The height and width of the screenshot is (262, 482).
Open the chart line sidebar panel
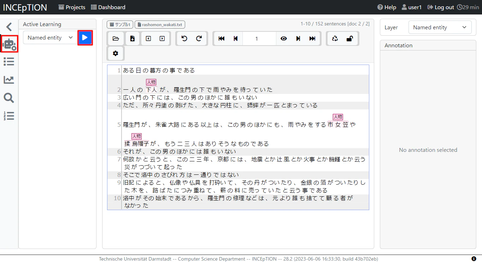[9, 80]
